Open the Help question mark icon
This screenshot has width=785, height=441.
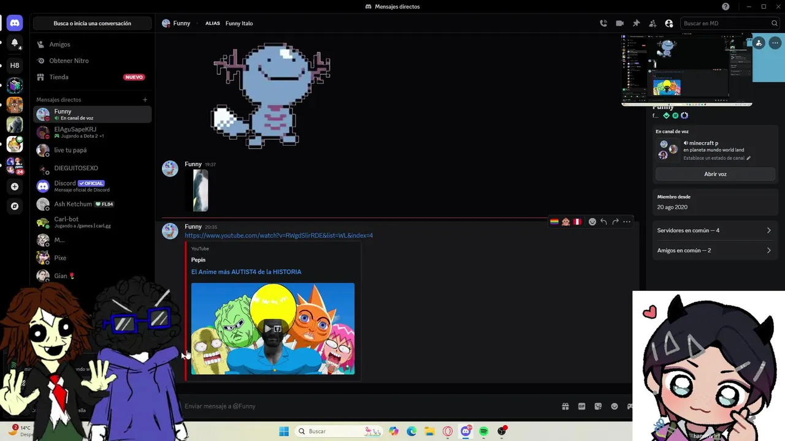click(726, 7)
